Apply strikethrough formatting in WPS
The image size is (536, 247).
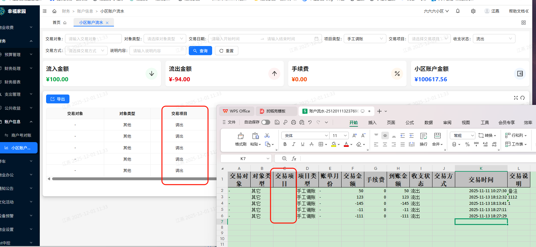click(x=311, y=144)
